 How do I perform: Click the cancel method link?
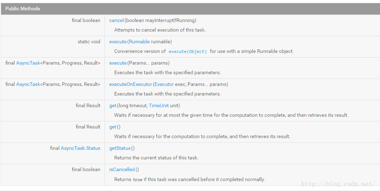[x=116, y=20]
